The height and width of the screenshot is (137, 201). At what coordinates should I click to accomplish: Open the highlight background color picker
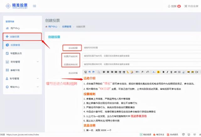coord(159,72)
